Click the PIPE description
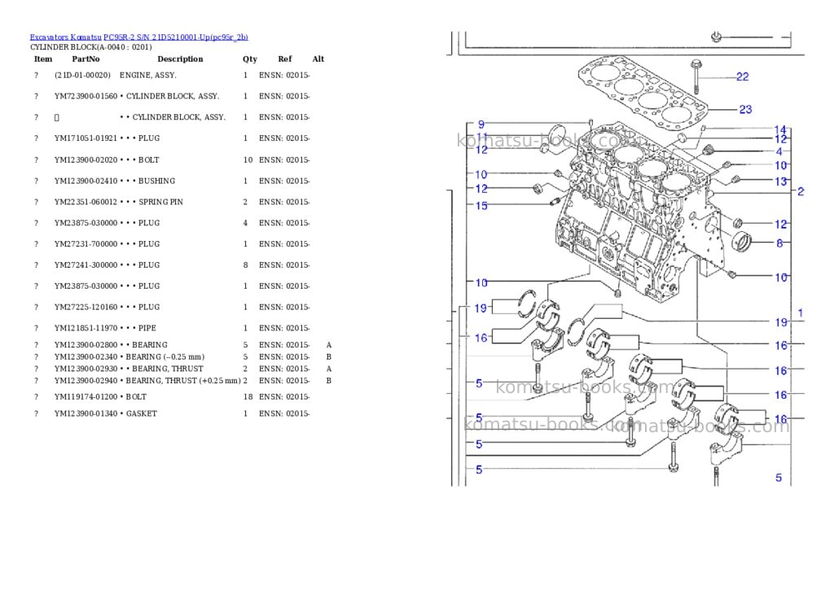The height and width of the screenshot is (590, 834). click(x=147, y=328)
